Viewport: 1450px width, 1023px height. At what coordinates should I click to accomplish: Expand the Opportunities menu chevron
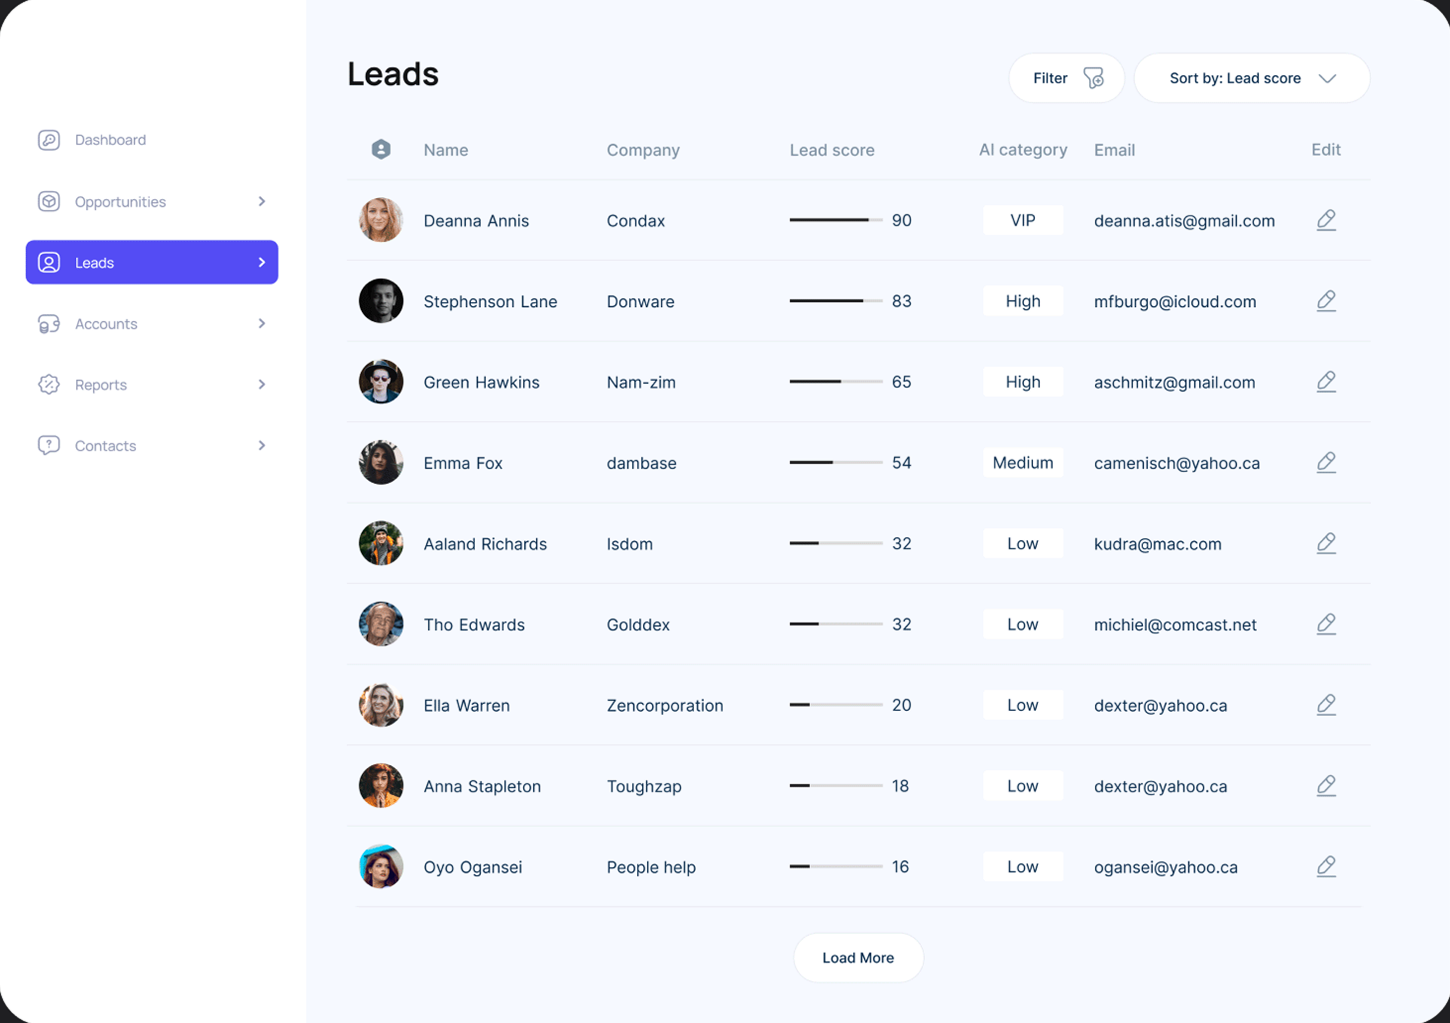pyautogui.click(x=262, y=201)
